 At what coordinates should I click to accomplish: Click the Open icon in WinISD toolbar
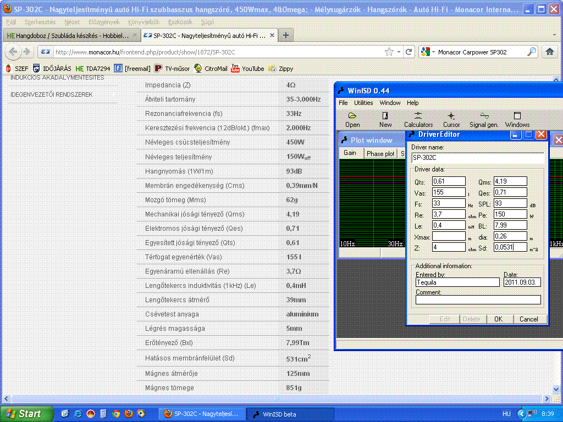pyautogui.click(x=352, y=119)
